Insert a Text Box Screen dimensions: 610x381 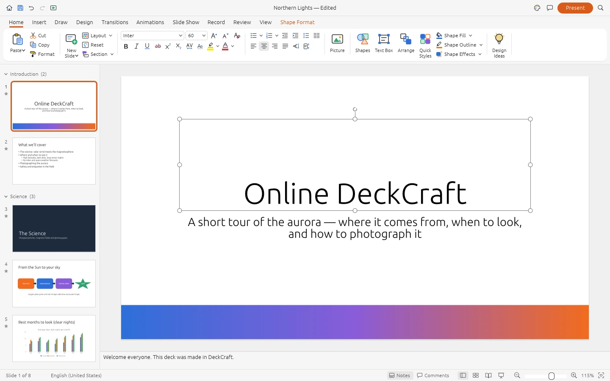384,43
